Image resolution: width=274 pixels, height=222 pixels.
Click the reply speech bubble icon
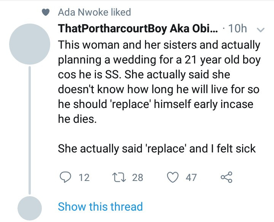(65, 177)
